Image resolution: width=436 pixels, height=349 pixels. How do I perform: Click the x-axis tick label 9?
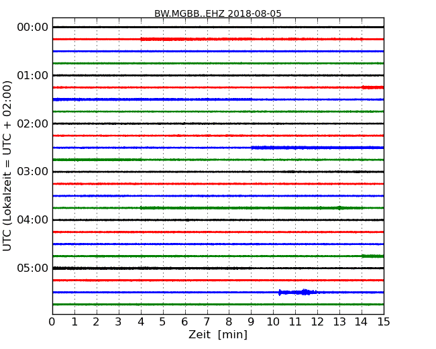[251, 322]
